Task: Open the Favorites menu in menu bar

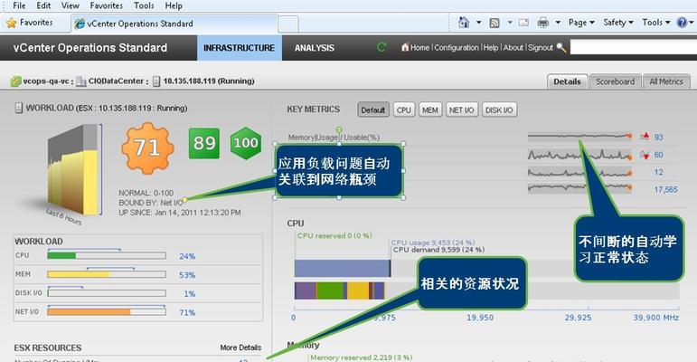Action: click(107, 5)
